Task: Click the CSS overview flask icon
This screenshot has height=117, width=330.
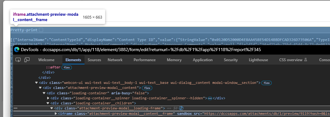Action: pyautogui.click(x=306, y=60)
